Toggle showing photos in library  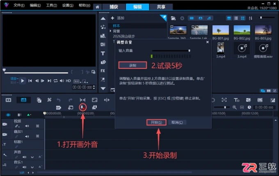[x=200, y=18]
